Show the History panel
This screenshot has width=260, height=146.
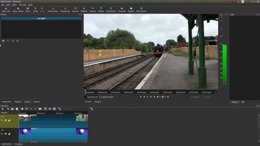tap(93, 10)
